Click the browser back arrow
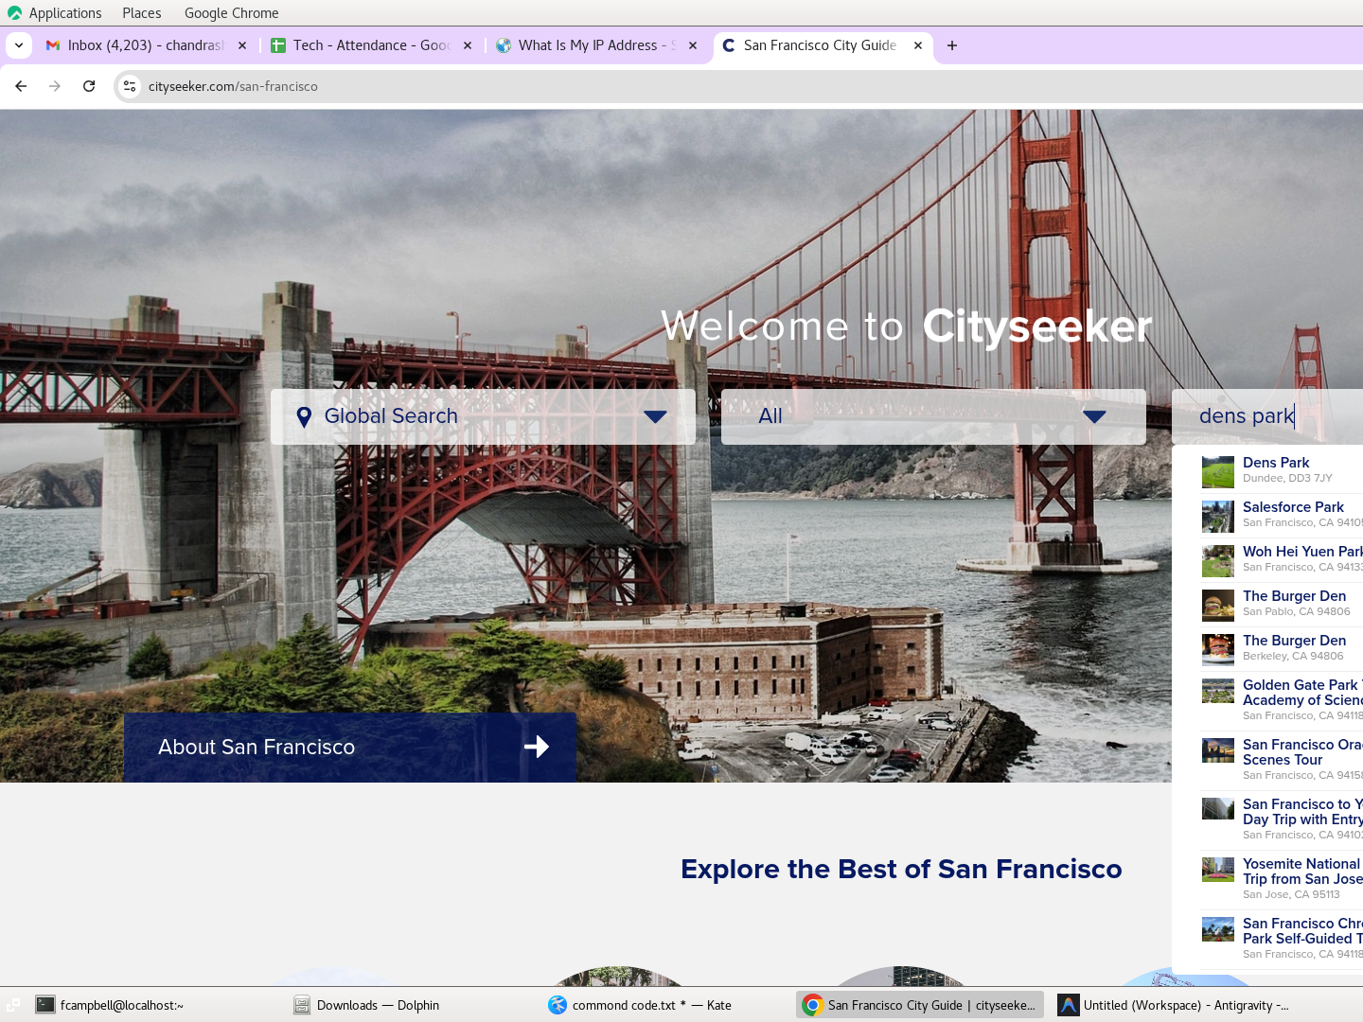 21,86
